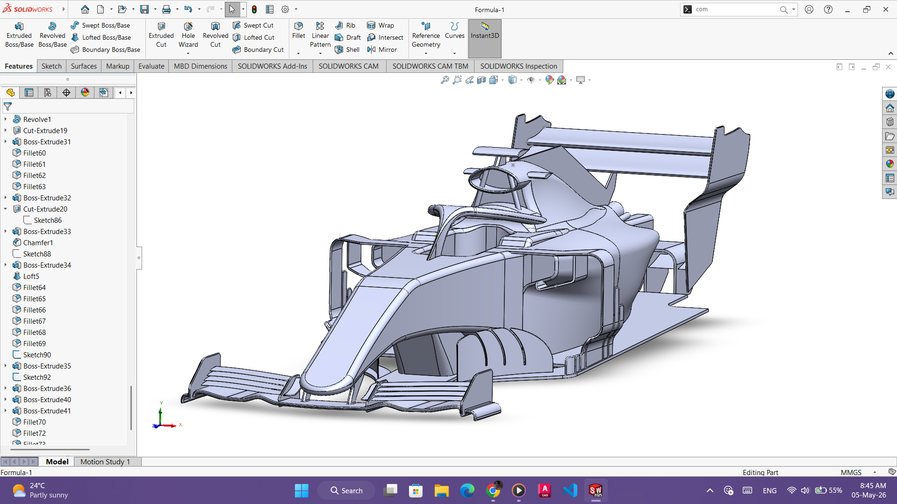Open the SOLIDWORKS CAM tab
Image resolution: width=897 pixels, height=504 pixels.
(348, 66)
